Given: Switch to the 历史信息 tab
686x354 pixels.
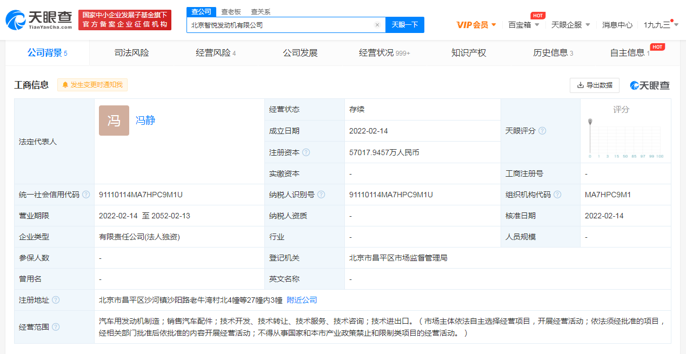Looking at the screenshot, I should [x=553, y=53].
